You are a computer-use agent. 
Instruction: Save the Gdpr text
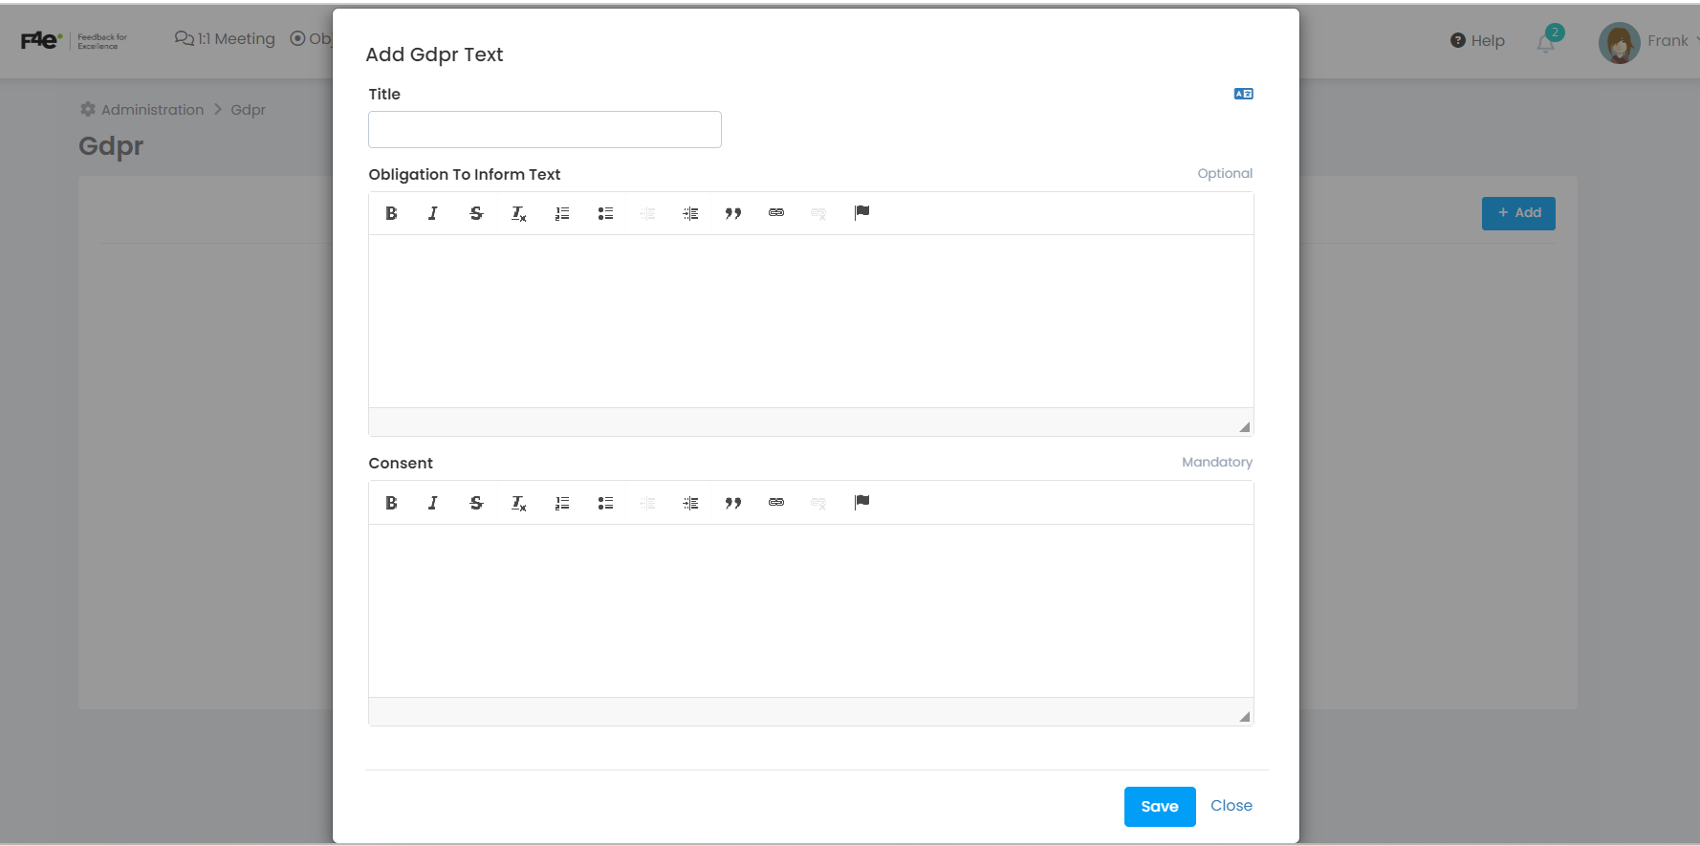[1159, 807]
